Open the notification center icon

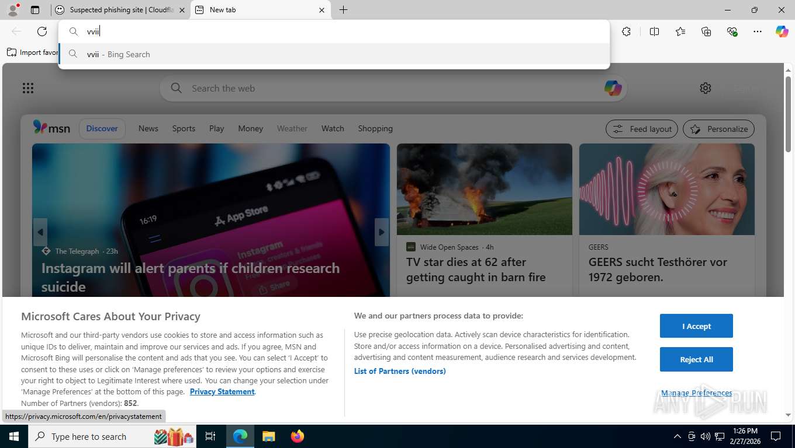tap(776, 436)
